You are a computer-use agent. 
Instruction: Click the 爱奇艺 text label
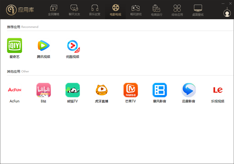pyautogui.click(x=14, y=57)
